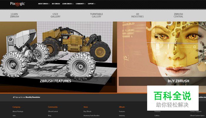Open the User Gallery tab
Screen dimensions: 206x118
click(55, 15)
